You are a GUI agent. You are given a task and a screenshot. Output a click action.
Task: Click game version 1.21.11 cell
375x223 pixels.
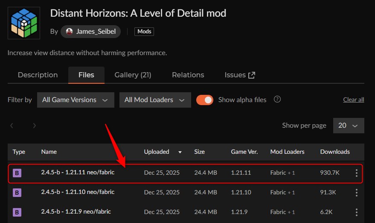[241, 173]
